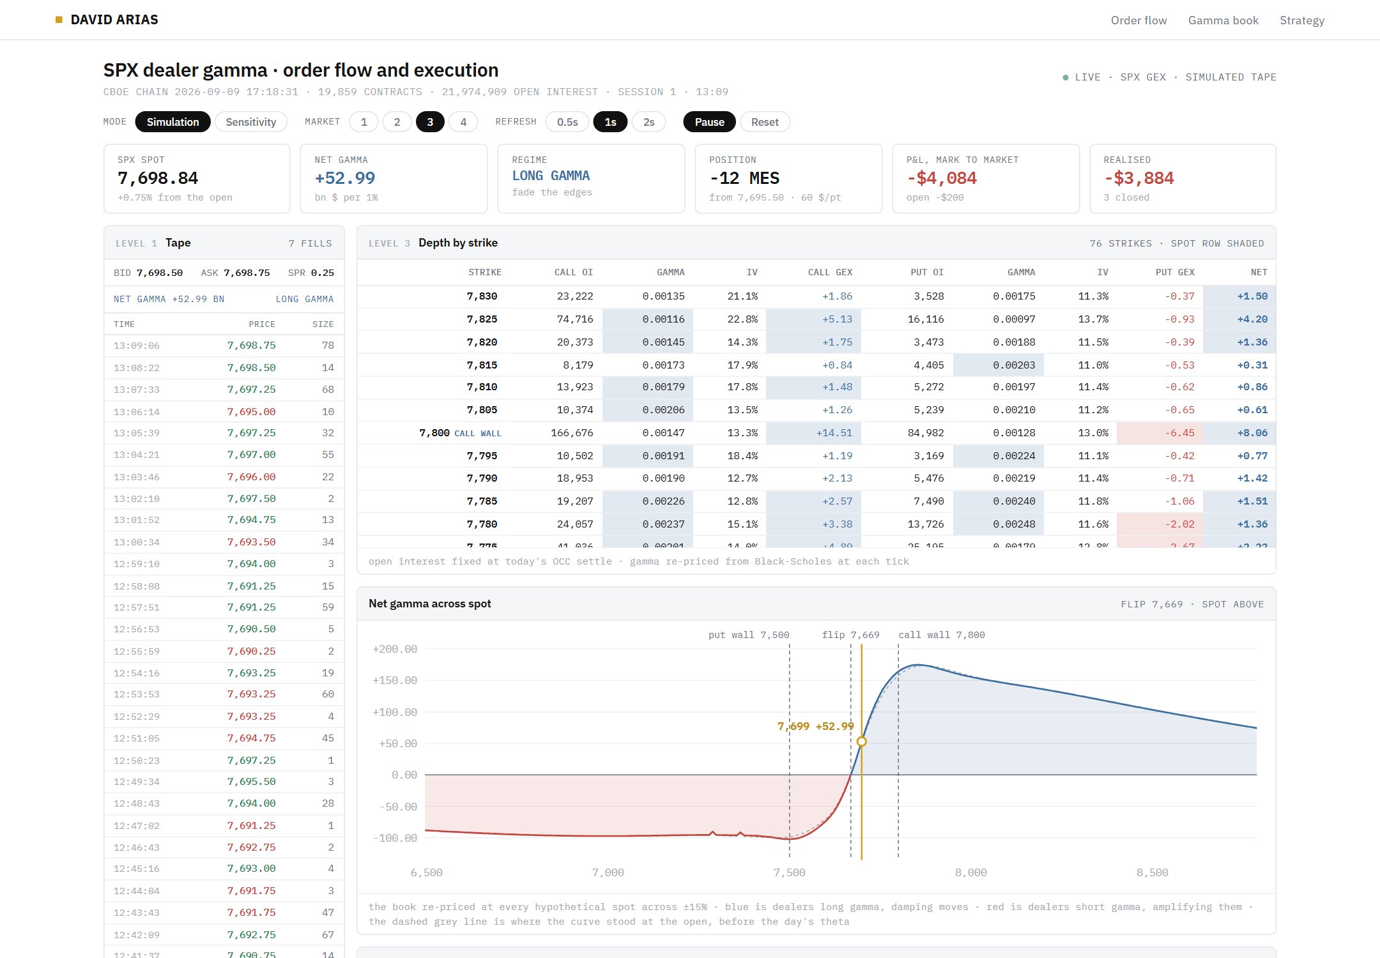Click the +14.51 call GEX cell
The width and height of the screenshot is (1380, 958).
click(x=813, y=433)
